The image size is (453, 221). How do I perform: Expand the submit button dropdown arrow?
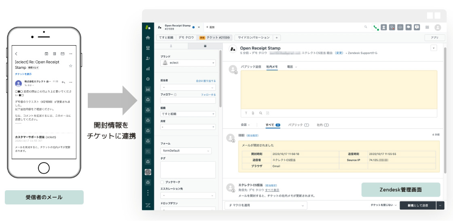[440, 205]
